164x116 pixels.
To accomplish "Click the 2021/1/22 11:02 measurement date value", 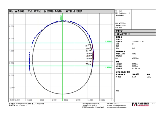I will 138,41.
